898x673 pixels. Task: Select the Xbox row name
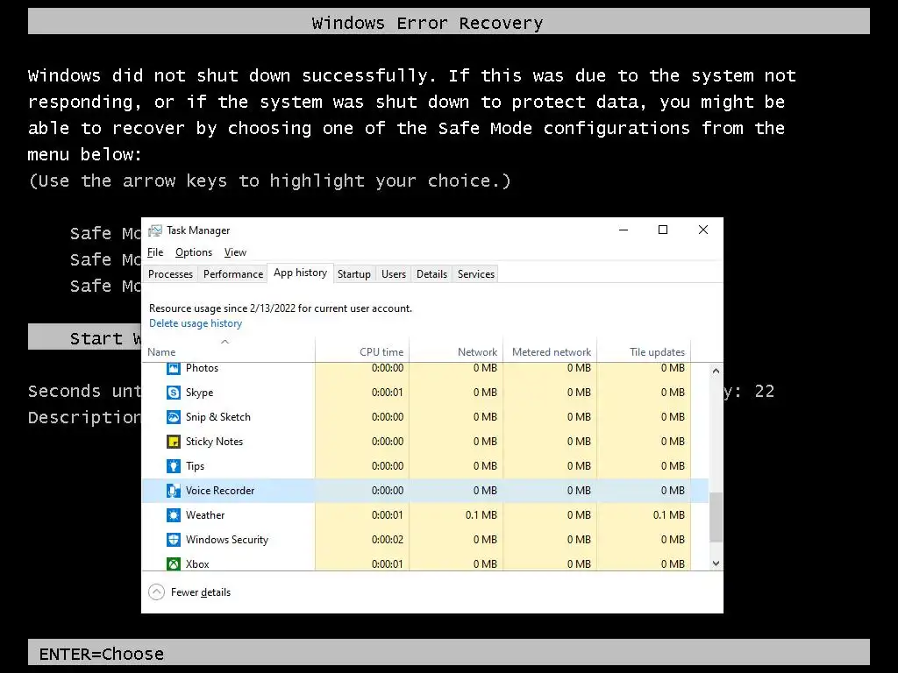pos(197,564)
